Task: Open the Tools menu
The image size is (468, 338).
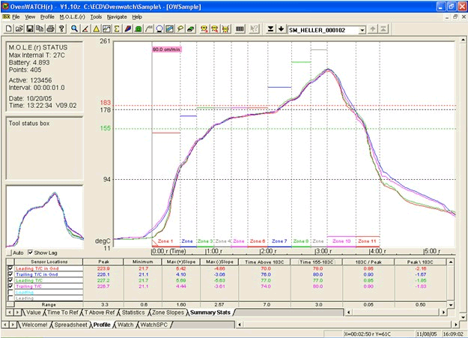Action: [x=96, y=17]
